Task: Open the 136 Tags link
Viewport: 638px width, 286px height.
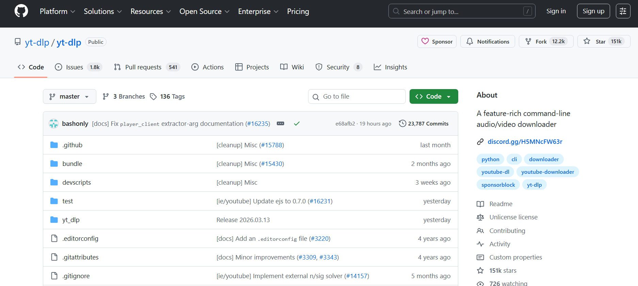Action: point(168,97)
